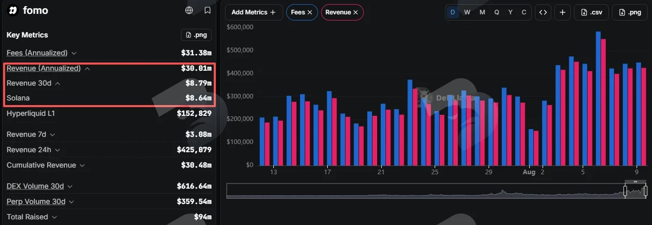Select yearly Y interval tab

[x=510, y=12]
